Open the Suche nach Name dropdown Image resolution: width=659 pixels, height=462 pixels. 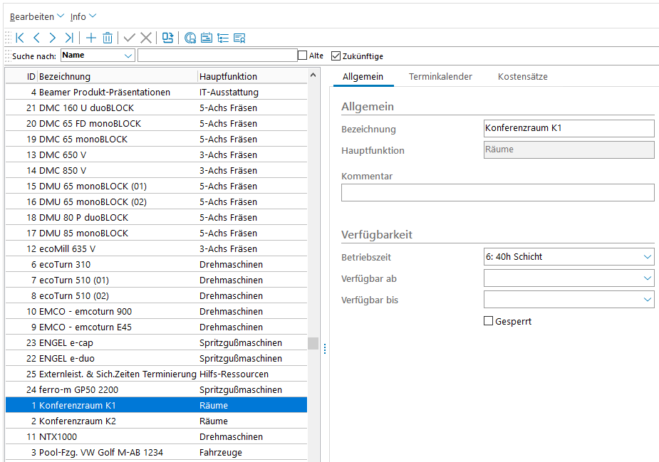pyautogui.click(x=128, y=56)
